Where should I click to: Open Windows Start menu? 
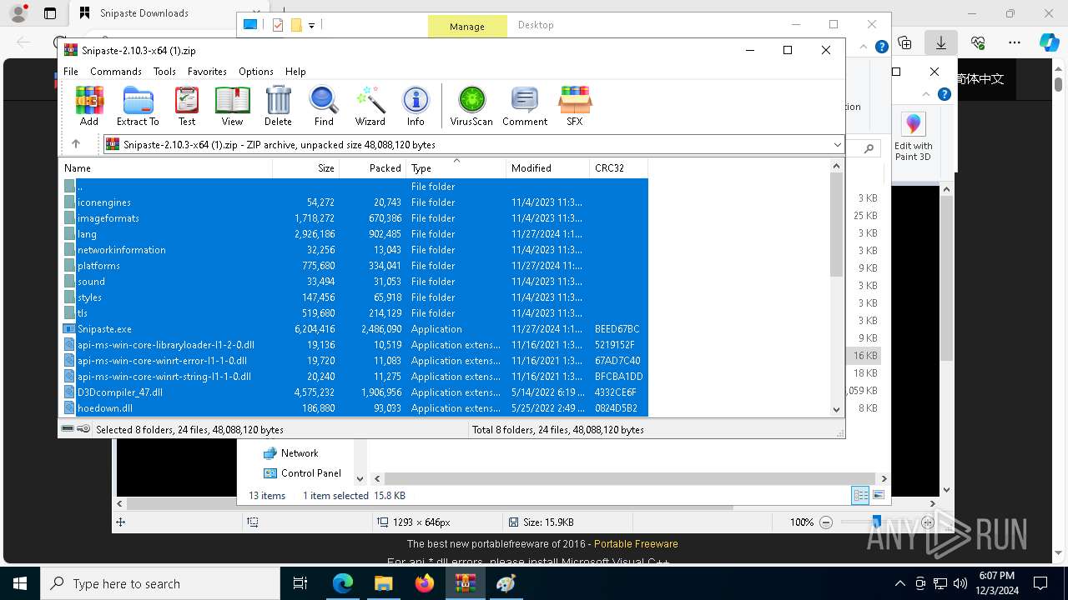coord(20,583)
